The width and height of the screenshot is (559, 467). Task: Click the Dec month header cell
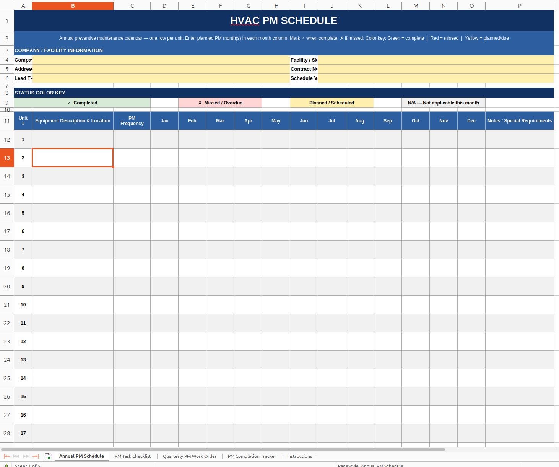pyautogui.click(x=471, y=121)
